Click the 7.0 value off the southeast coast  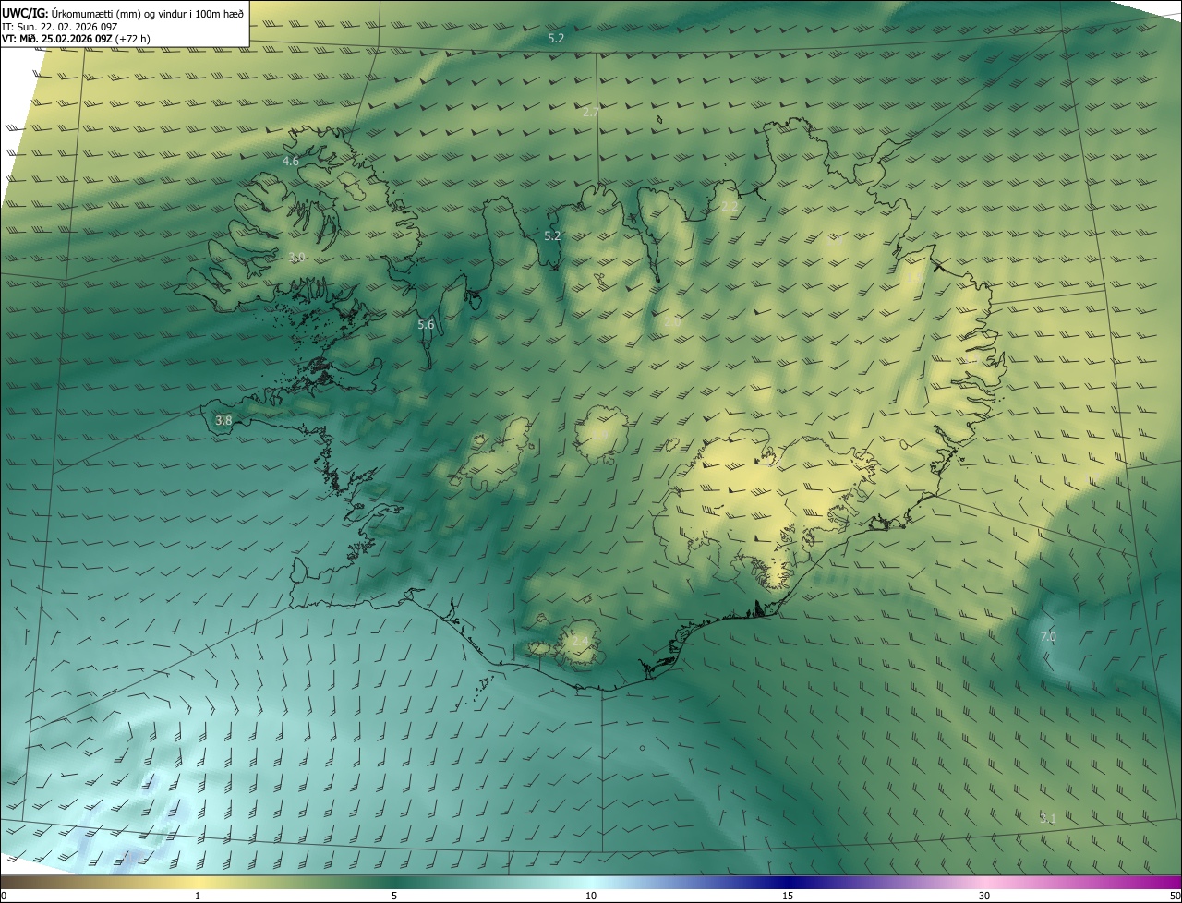tap(1048, 637)
